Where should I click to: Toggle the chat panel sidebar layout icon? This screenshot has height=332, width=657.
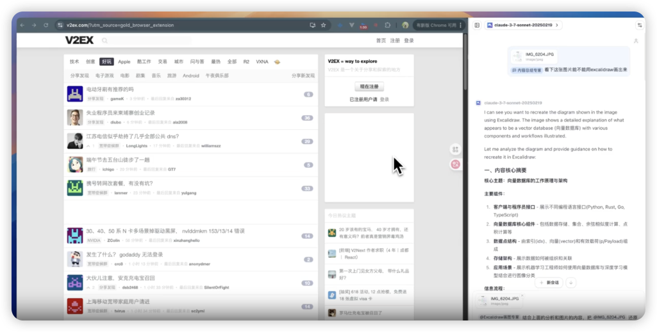click(477, 25)
